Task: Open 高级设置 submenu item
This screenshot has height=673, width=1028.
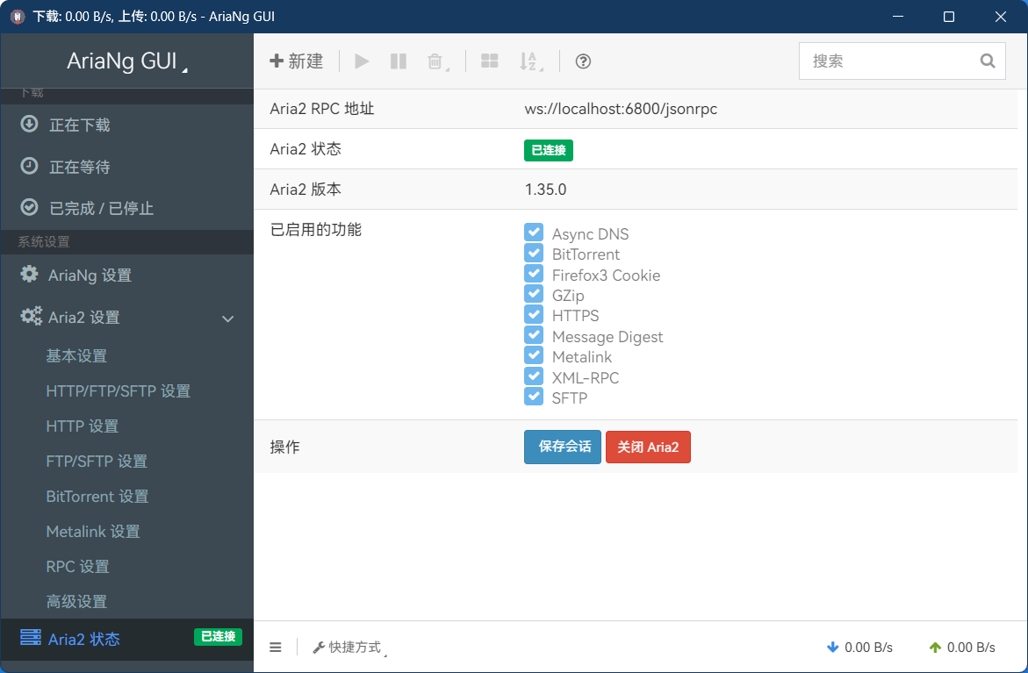Action: point(76,602)
